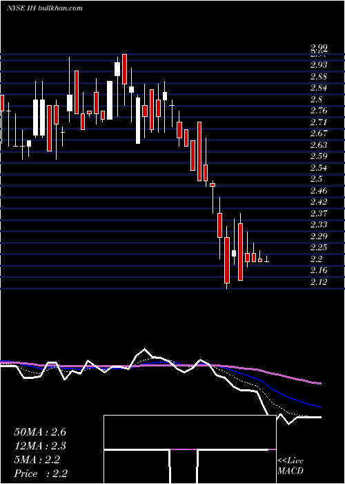Viewport: 345px width, 484px height.
Task: Click the 2.54 price axis label
Action: click(x=319, y=167)
